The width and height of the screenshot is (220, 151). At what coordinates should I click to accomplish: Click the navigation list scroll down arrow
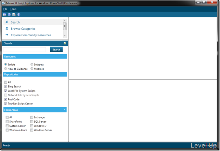(x=65, y=36)
